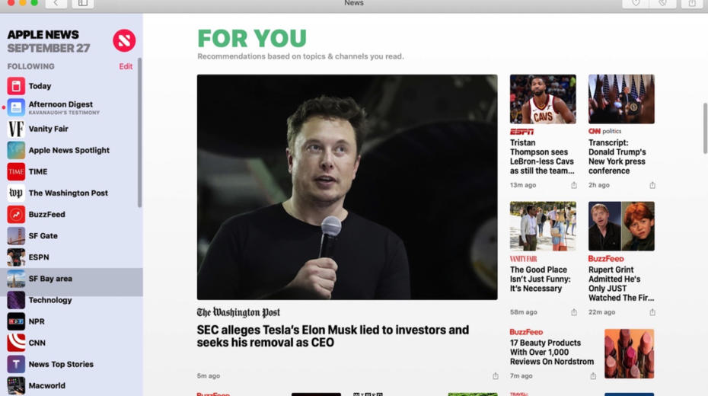Edit the Following list
708x396 pixels.
pos(126,66)
